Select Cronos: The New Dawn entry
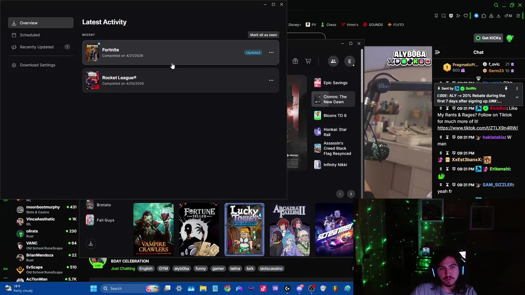The width and height of the screenshot is (525, 295). point(333,99)
